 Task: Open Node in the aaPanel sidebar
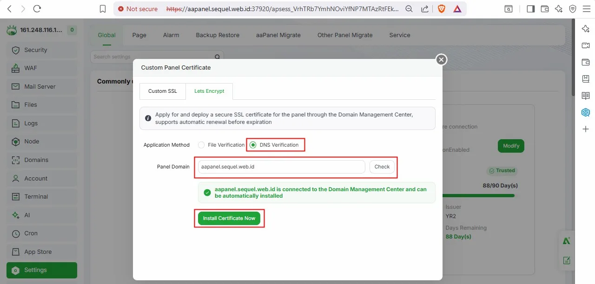tap(42, 142)
